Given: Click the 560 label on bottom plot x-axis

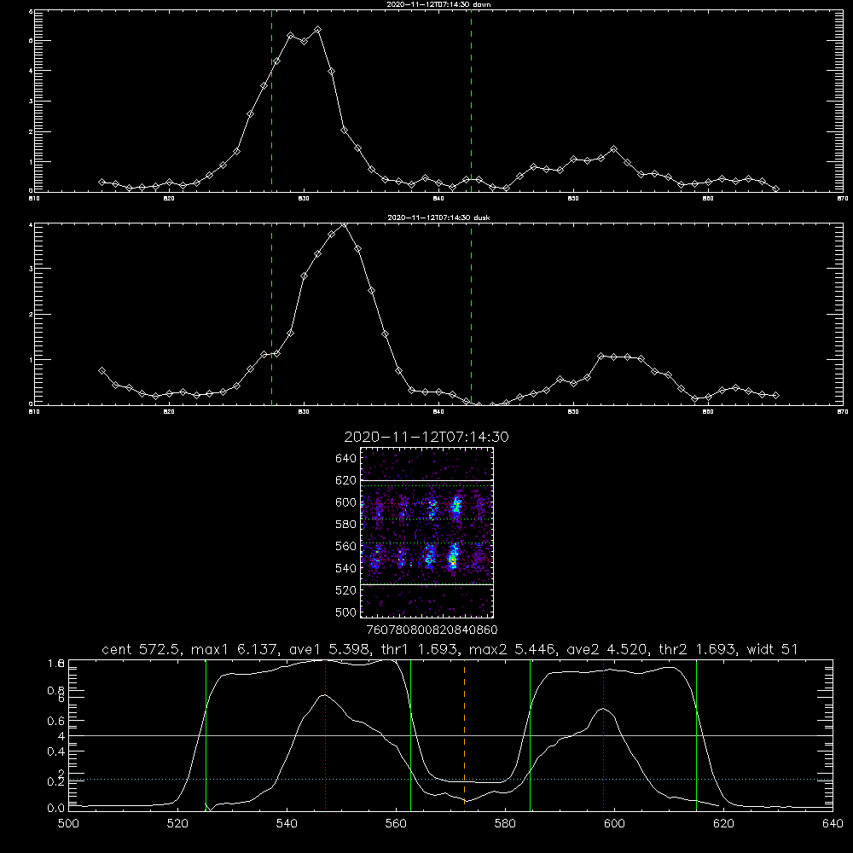Looking at the screenshot, I should pyautogui.click(x=396, y=824).
